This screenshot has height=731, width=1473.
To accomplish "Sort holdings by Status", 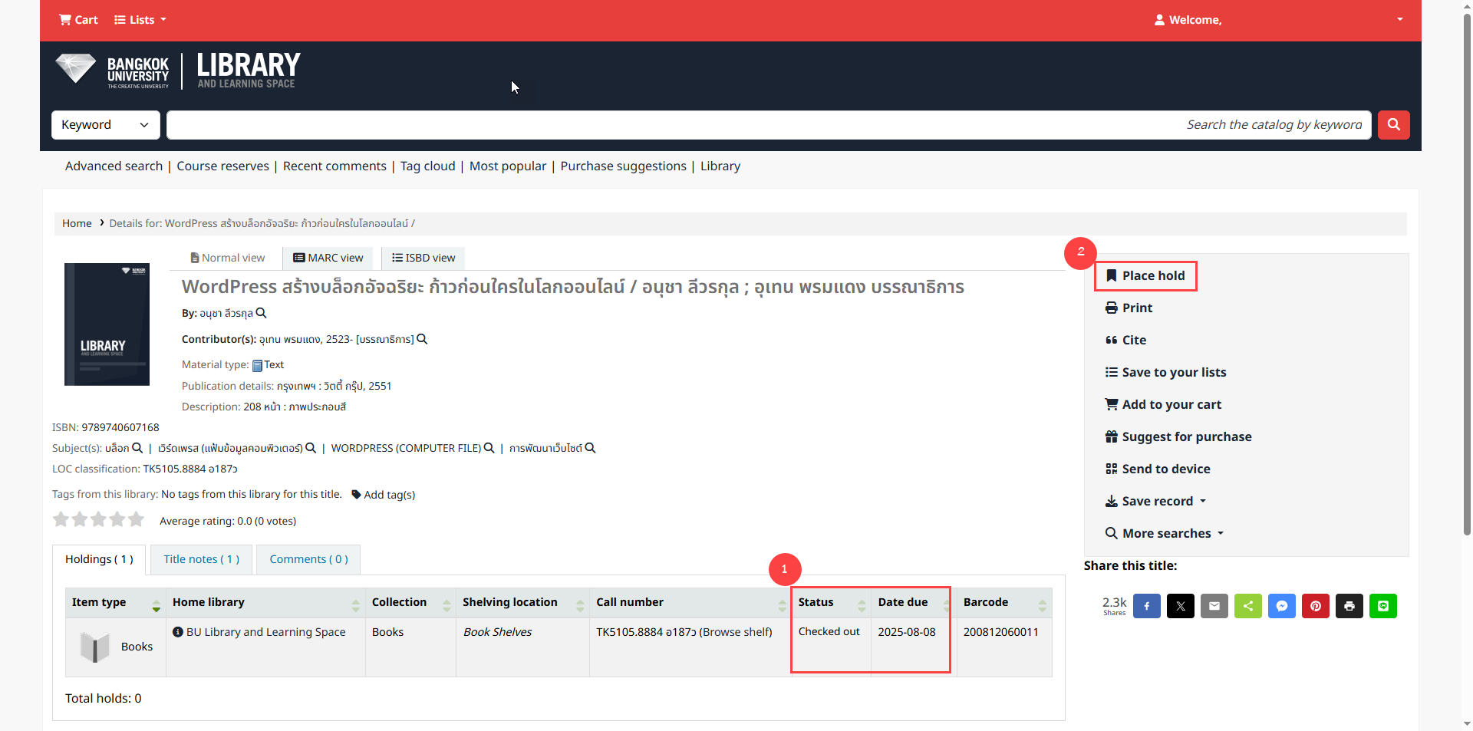I will coord(831,603).
